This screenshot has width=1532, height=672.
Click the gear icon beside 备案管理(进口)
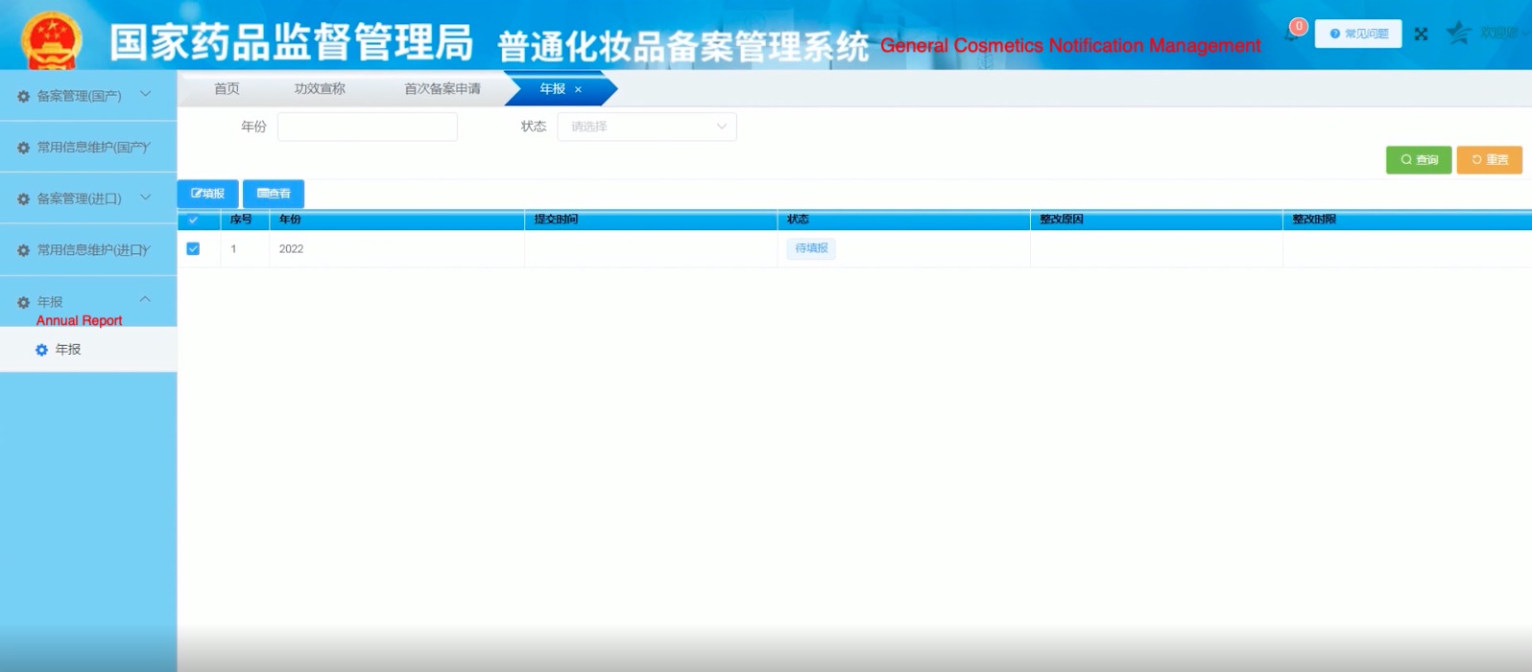click(24, 199)
